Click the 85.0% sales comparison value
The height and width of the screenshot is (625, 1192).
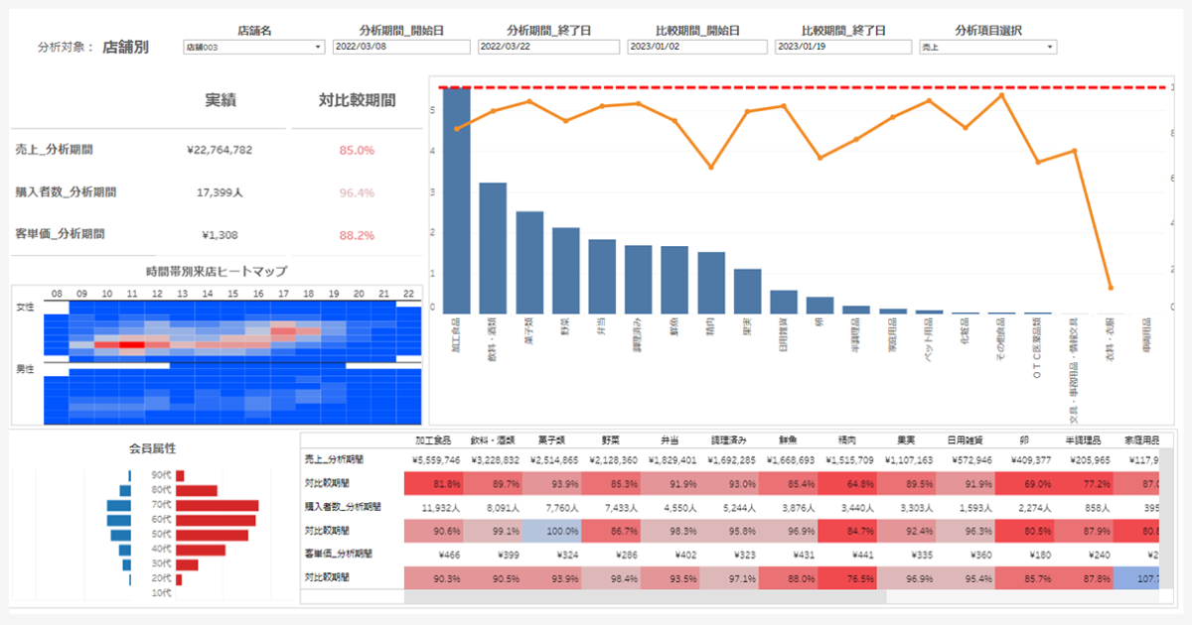(x=357, y=150)
